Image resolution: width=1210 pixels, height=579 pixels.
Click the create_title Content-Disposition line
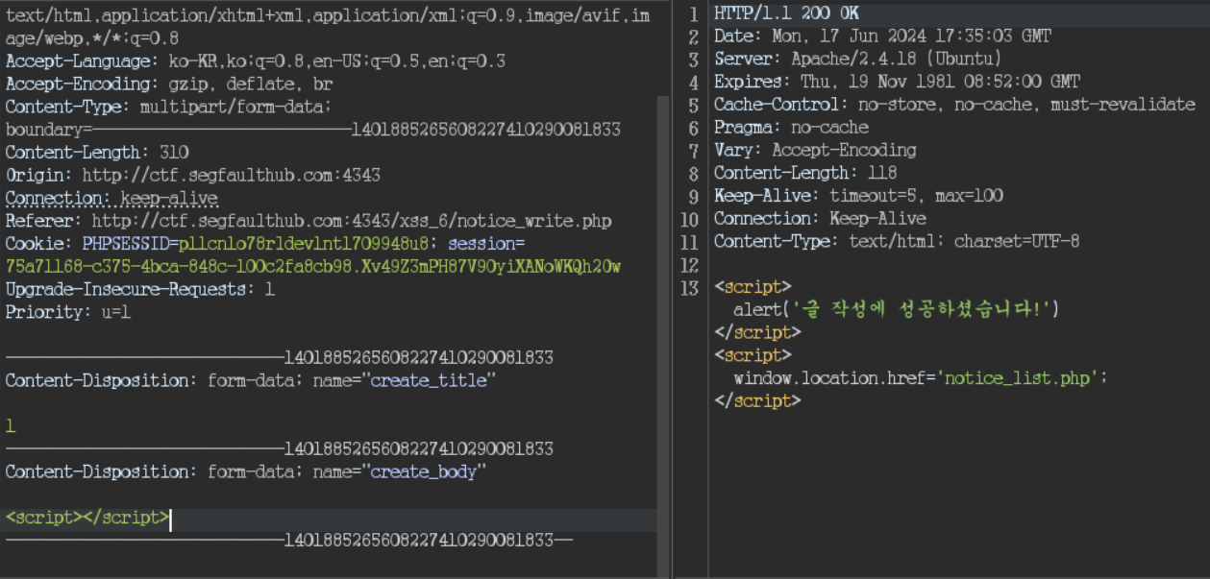[251, 380]
